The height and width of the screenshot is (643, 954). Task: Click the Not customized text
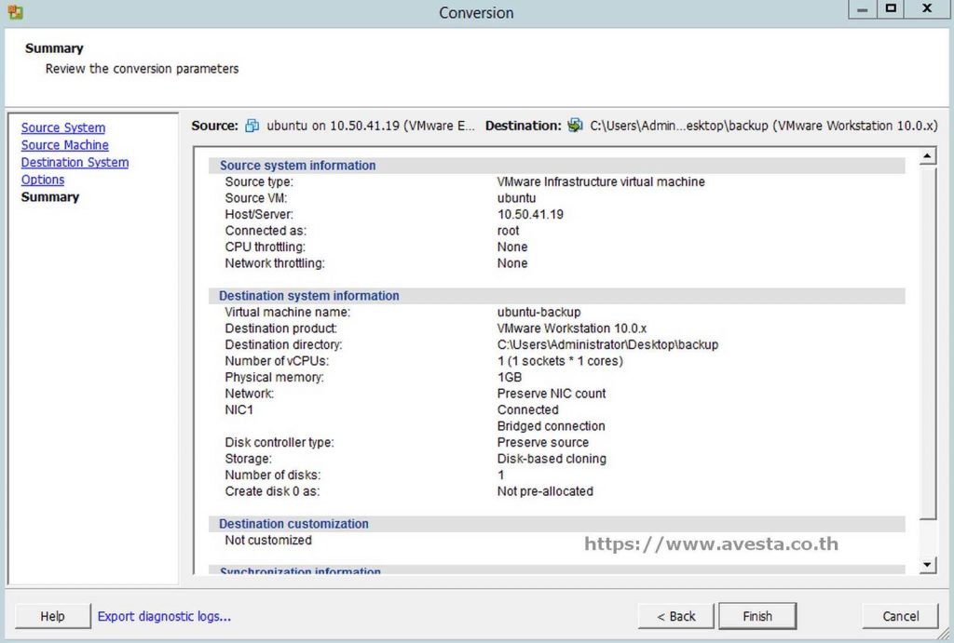point(268,541)
